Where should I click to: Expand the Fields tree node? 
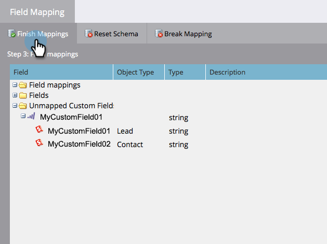tap(15, 95)
